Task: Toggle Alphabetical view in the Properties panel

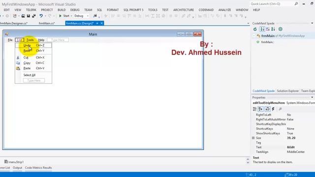Action: click(x=260, y=109)
